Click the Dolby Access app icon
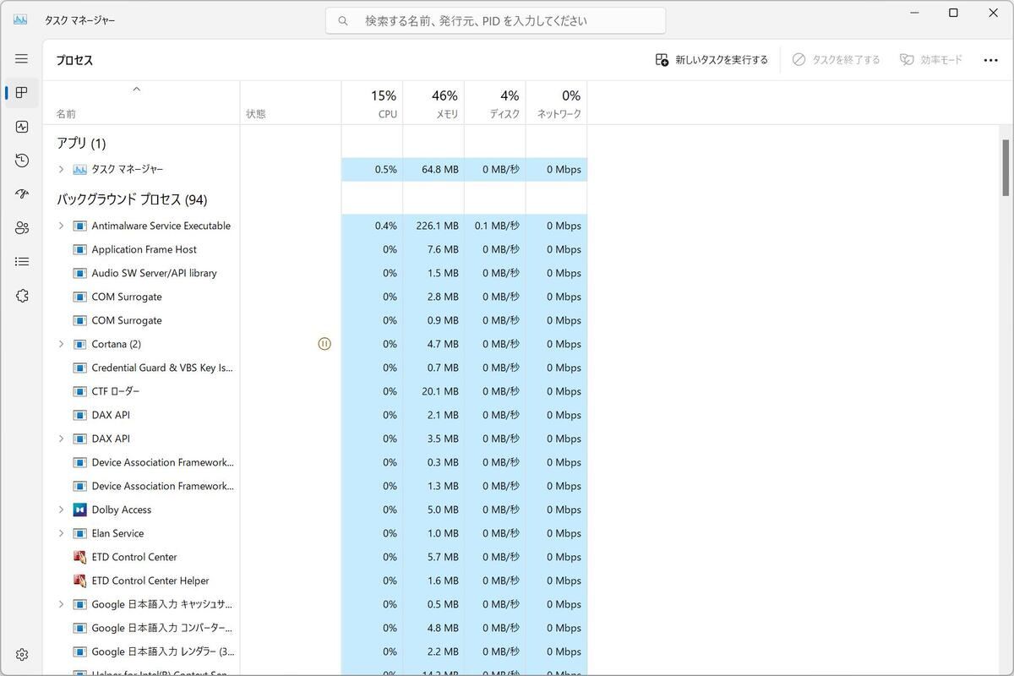 coord(80,510)
